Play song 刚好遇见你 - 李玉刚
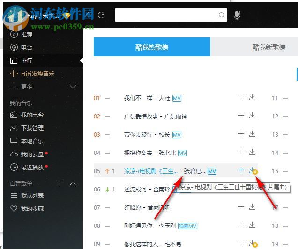The height and width of the screenshot is (249, 298). tap(150, 226)
